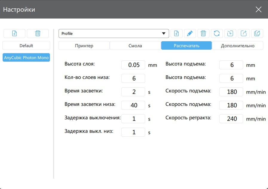Screen dimensions: 268x189
Task: Edit first Высота подъема value field
Action: click(231, 65)
